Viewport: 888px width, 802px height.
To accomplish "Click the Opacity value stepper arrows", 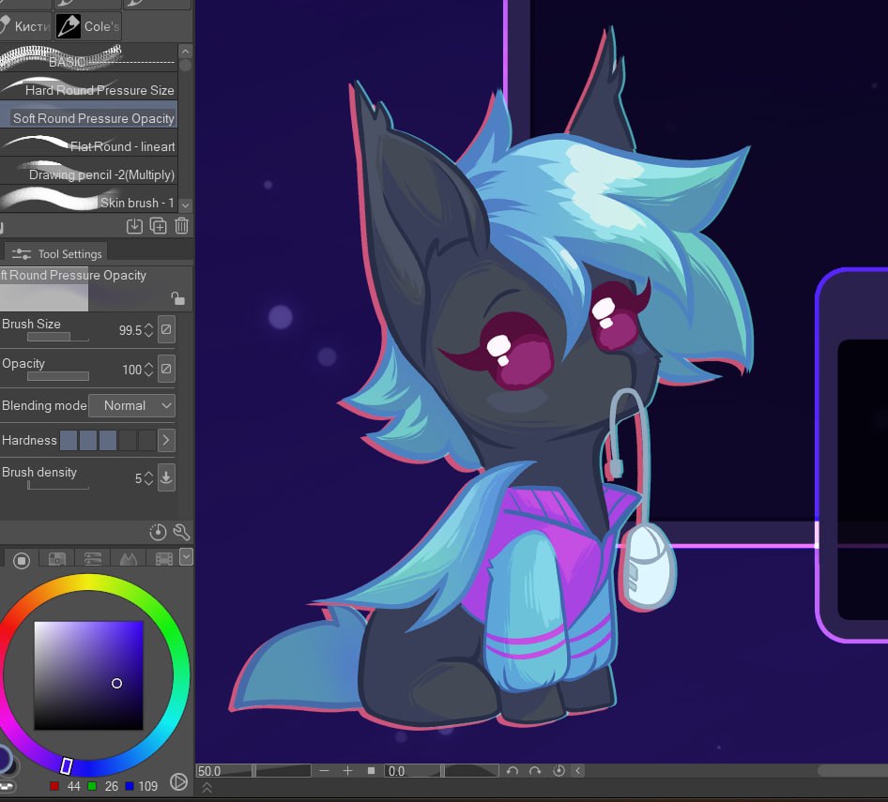I will tap(148, 370).
